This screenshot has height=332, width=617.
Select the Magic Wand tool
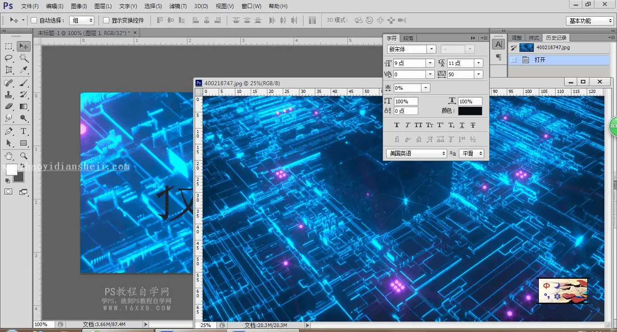[23, 58]
